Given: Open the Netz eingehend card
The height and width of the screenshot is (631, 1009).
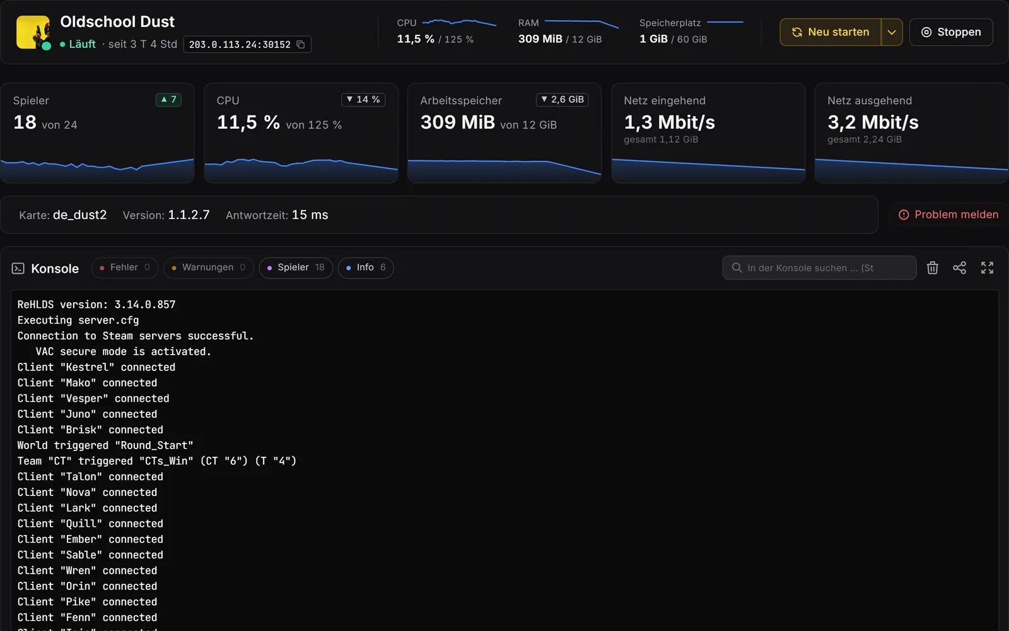Looking at the screenshot, I should 708,133.
